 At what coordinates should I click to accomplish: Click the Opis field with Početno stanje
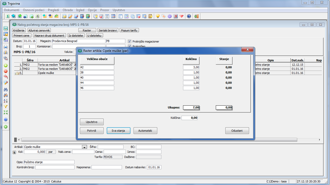49,162
